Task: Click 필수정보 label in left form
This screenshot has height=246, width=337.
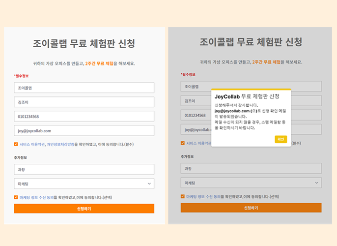Action: (x=21, y=76)
